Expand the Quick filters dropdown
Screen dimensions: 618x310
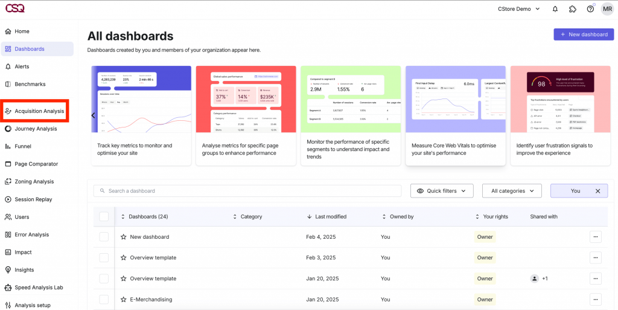pyautogui.click(x=442, y=191)
